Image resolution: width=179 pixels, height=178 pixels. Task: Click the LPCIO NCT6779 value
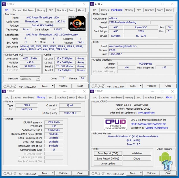141,36
